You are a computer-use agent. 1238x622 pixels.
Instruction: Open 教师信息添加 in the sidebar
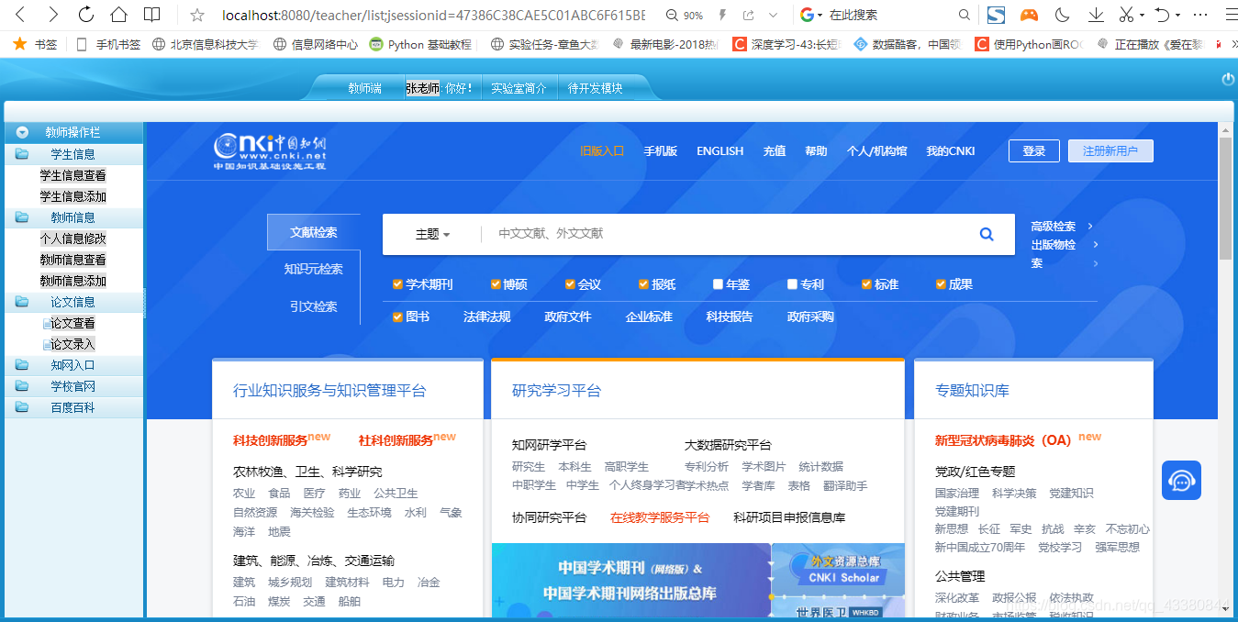(x=73, y=281)
